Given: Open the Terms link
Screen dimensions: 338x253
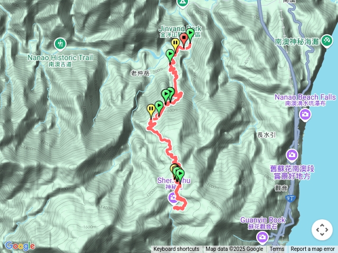Looking at the screenshot, I should point(277,249).
